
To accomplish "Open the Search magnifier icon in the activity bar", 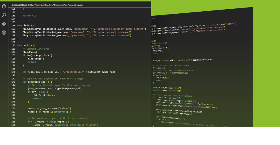I will [x=4, y=15].
